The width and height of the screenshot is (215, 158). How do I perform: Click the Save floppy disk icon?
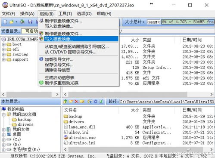click(30, 22)
